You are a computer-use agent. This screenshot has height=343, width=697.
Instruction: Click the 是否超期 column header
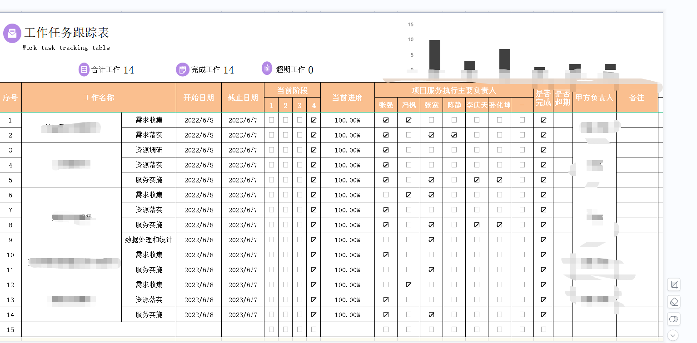[563, 98]
